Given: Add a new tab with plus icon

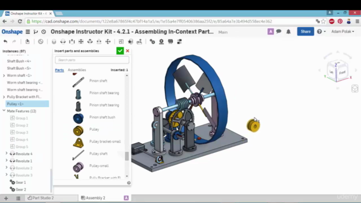Looking at the screenshot, I should point(6,198).
